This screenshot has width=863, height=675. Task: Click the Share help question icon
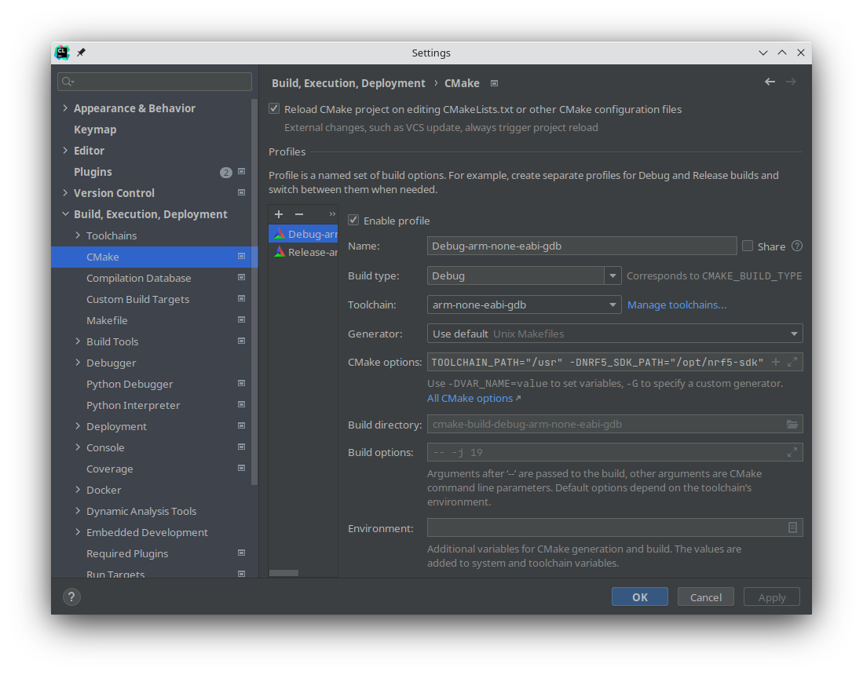(x=797, y=246)
